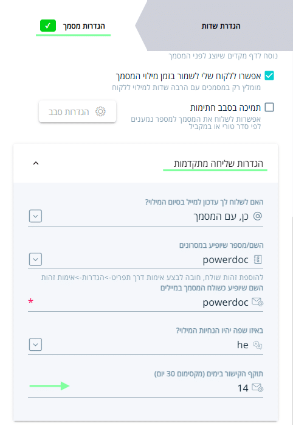The height and width of the screenshot is (425, 293).
Task: Open the filling instructions language dropdown
Action: [35, 345]
